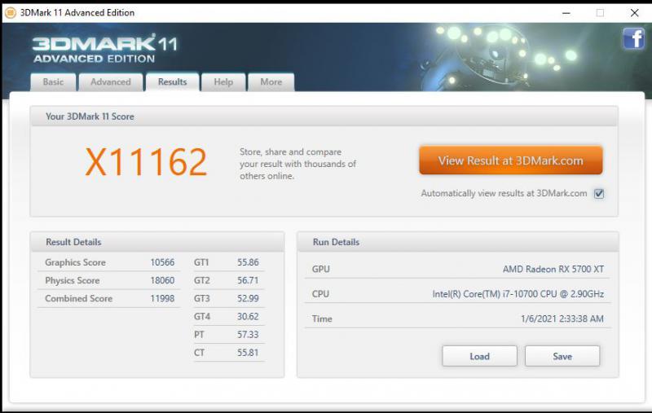The height and width of the screenshot is (413, 652).
Task: Click the GT2 value 56.71
Action: [x=248, y=280]
